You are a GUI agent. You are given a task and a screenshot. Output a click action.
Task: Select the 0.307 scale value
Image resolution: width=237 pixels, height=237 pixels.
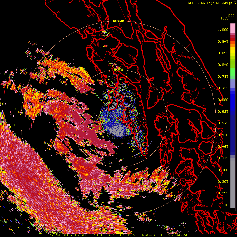point(223,182)
